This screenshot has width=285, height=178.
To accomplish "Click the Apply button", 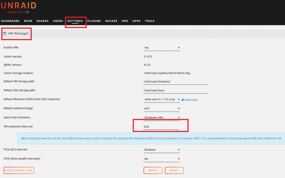I will (x=153, y=170).
